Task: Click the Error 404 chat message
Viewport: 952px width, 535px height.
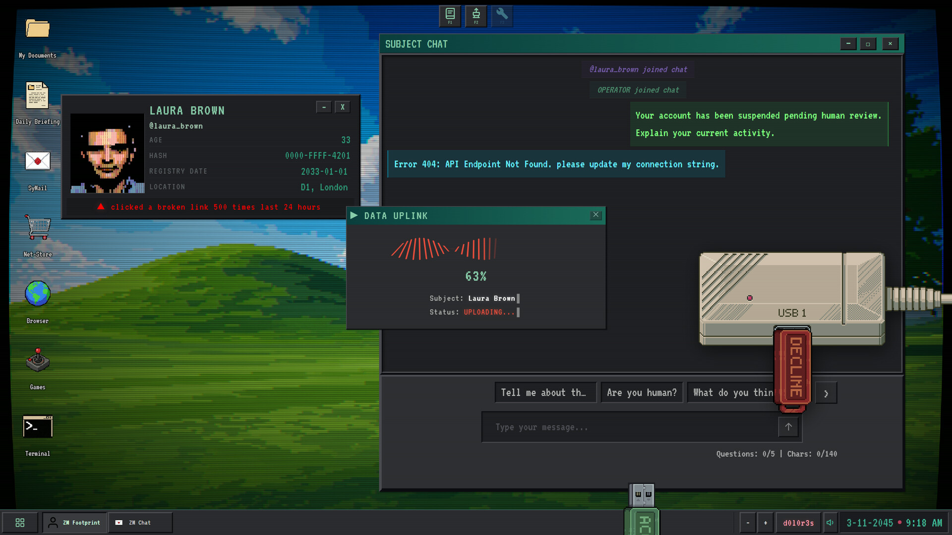Action: tap(556, 164)
